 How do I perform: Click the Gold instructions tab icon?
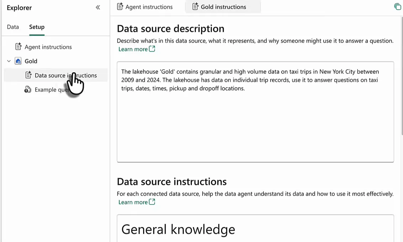tap(195, 6)
